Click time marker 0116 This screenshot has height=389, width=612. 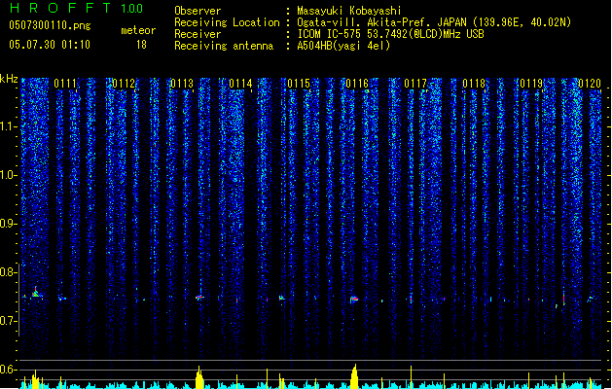coord(357,84)
